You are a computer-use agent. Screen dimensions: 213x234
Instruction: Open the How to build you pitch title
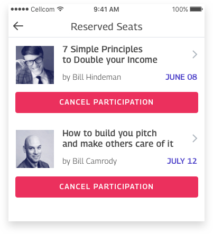point(118,138)
